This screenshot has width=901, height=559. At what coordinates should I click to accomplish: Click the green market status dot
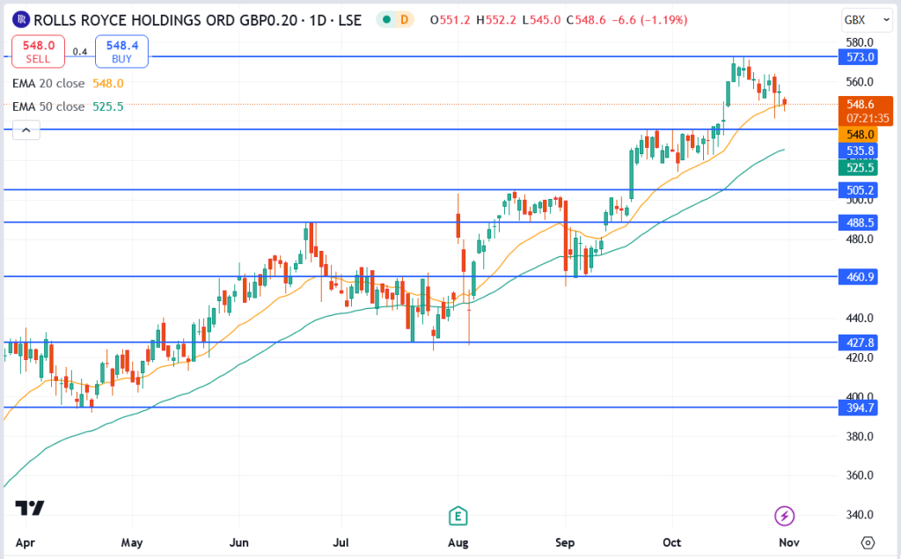[387, 19]
